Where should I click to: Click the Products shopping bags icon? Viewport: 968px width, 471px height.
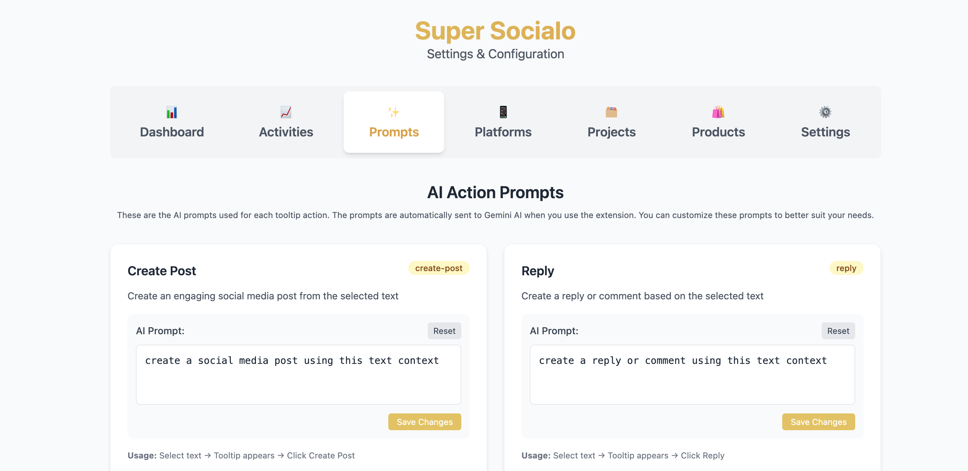(718, 112)
